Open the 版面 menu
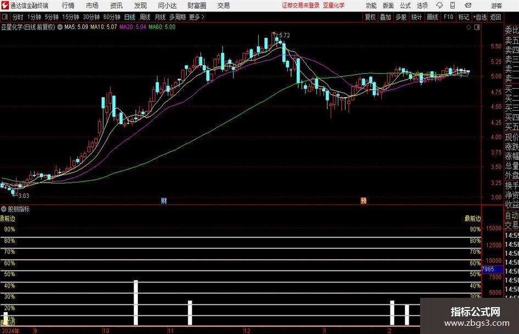519x334 pixels. 388,5
